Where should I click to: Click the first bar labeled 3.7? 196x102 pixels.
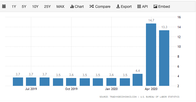18,82
